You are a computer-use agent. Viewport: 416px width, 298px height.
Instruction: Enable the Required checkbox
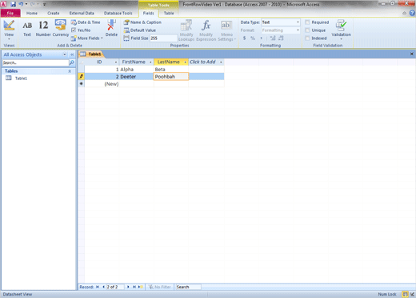tap(307, 22)
